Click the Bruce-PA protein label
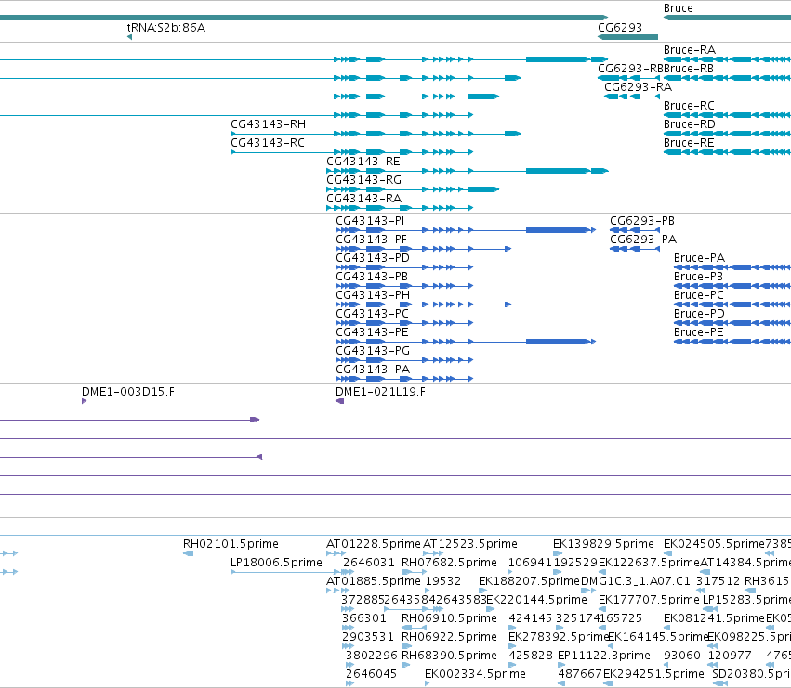This screenshot has height=688, width=791. point(699,258)
